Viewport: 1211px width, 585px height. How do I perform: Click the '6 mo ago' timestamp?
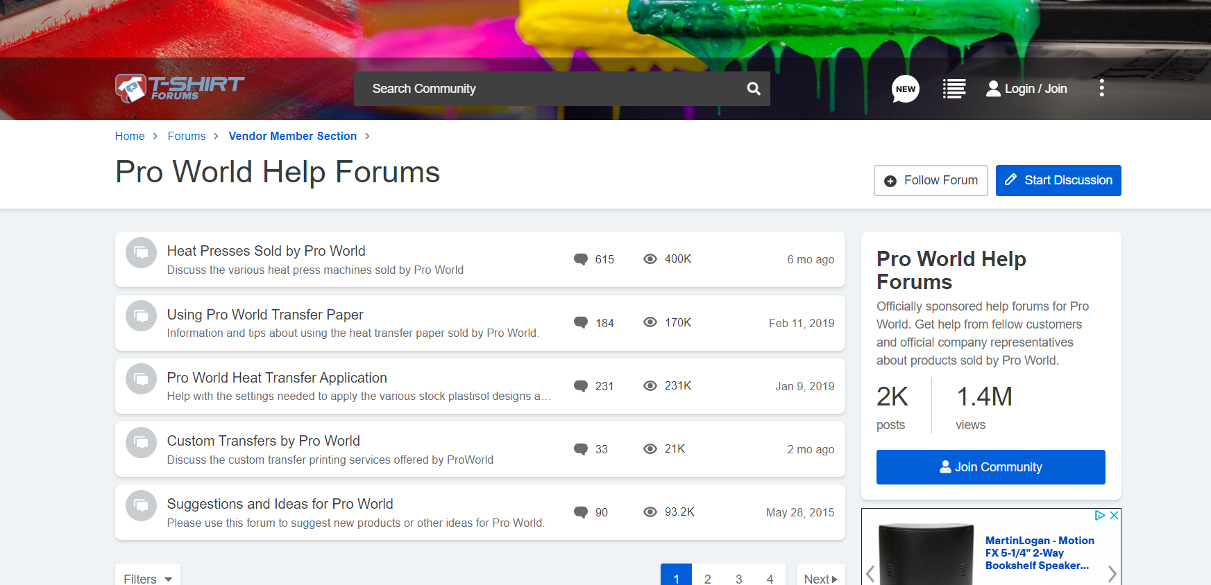[x=811, y=259]
